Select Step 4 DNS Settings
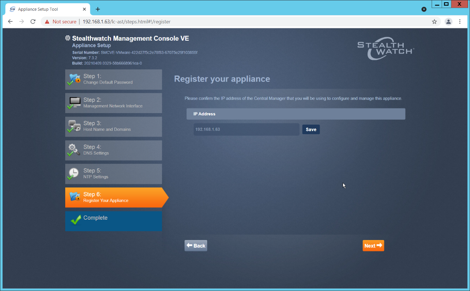 tap(114, 150)
